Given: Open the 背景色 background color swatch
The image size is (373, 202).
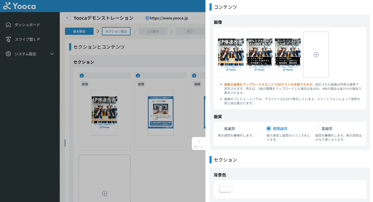Looking at the screenshot, I should click(225, 189).
